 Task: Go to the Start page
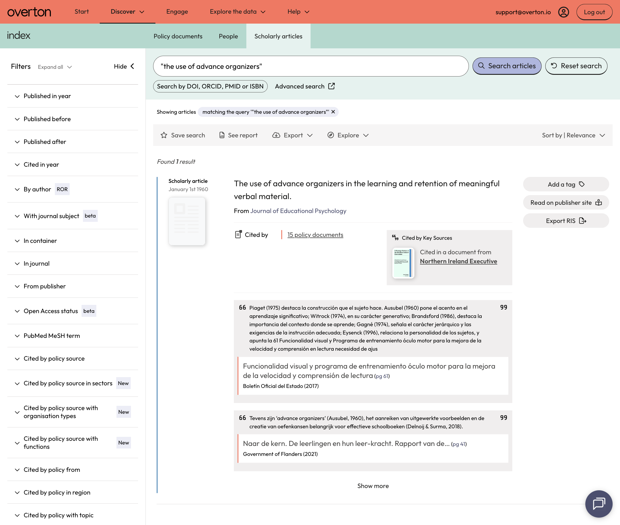tap(82, 12)
